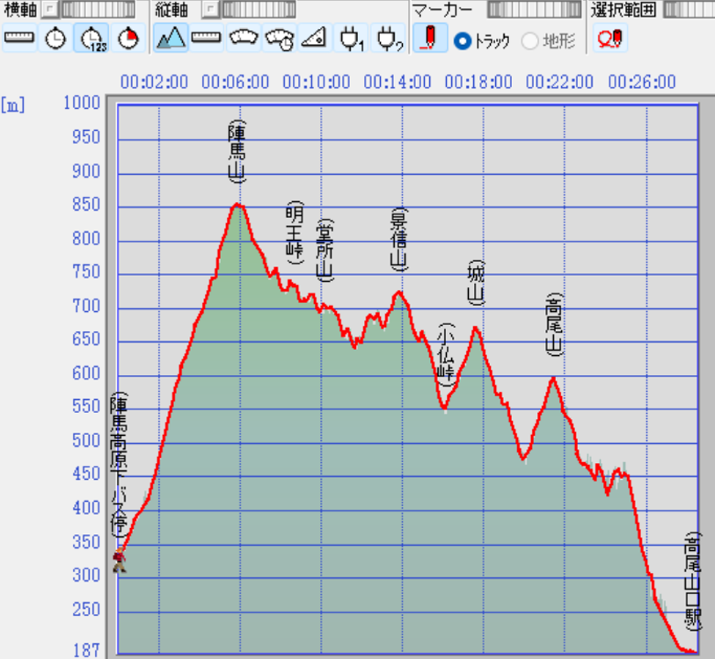Click the 横軸 section label

tap(20, 10)
